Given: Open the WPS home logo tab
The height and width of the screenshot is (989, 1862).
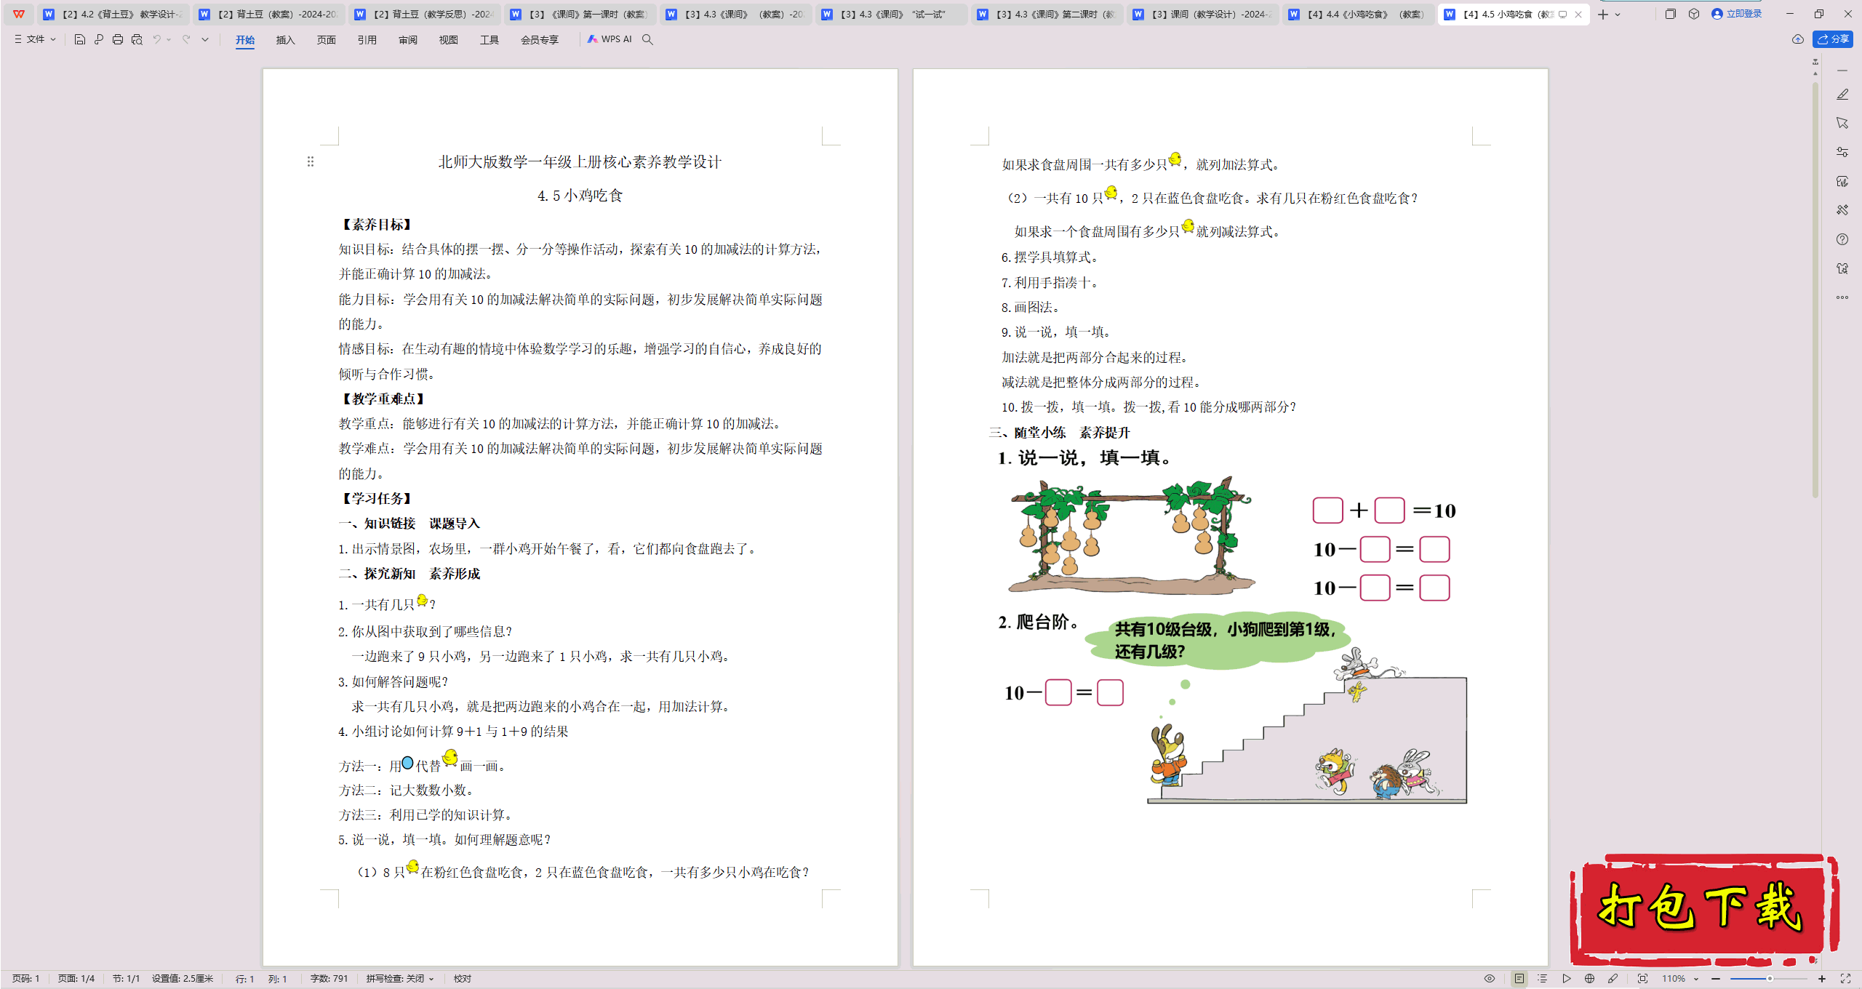Looking at the screenshot, I should (19, 14).
